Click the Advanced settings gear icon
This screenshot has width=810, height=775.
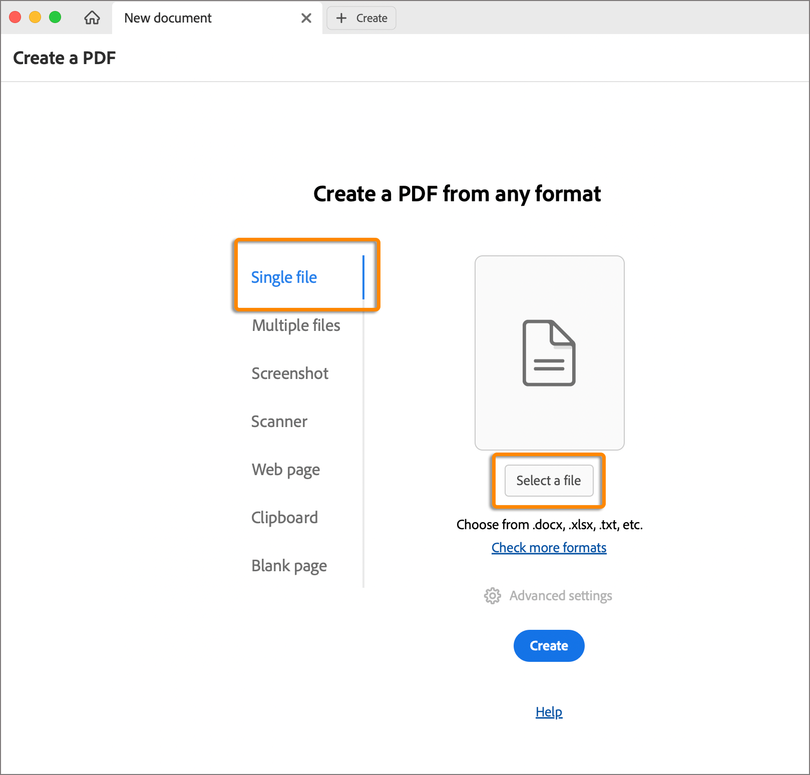[492, 596]
